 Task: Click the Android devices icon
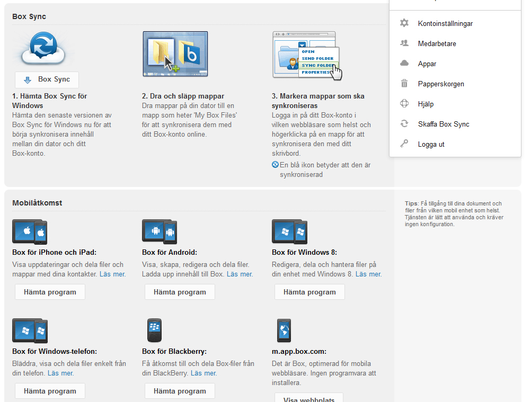pyautogui.click(x=160, y=232)
